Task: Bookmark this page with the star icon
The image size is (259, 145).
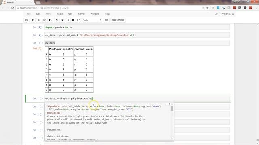Action: point(208,8)
